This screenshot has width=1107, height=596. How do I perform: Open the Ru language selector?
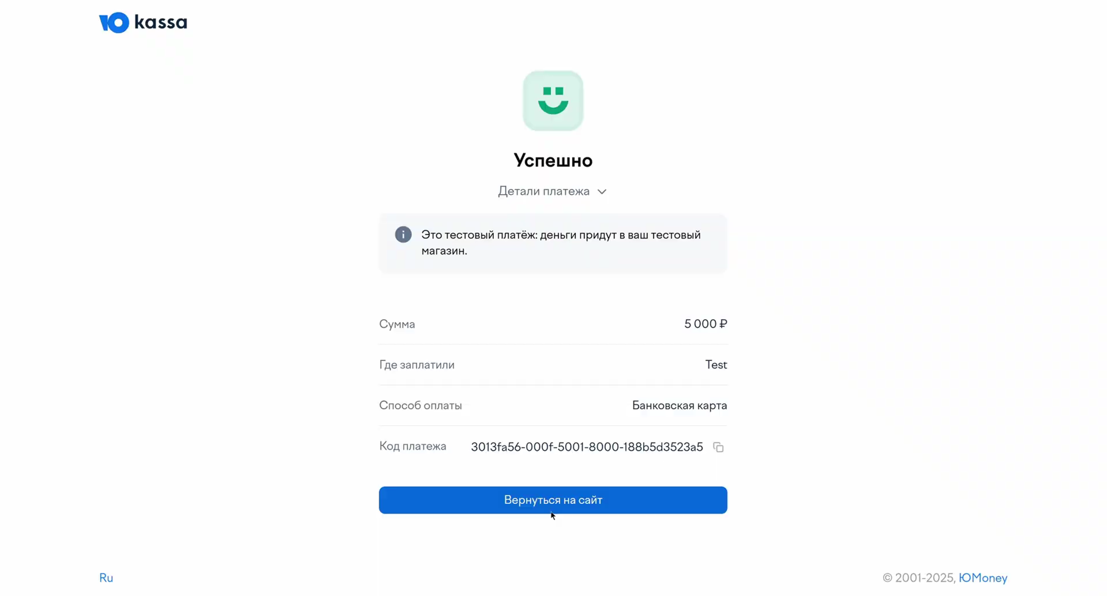106,578
